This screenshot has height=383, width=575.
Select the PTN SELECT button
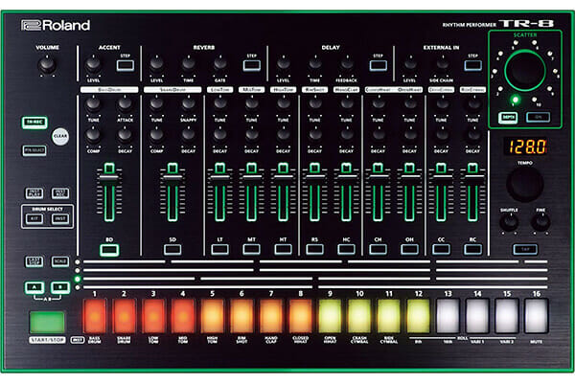(x=34, y=150)
